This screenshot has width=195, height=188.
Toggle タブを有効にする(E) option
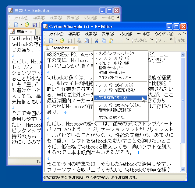click(x=121, y=98)
